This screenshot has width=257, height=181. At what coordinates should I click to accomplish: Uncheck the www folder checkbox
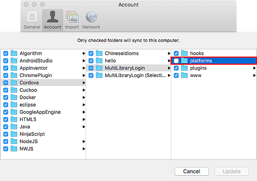pyautogui.click(x=176, y=75)
